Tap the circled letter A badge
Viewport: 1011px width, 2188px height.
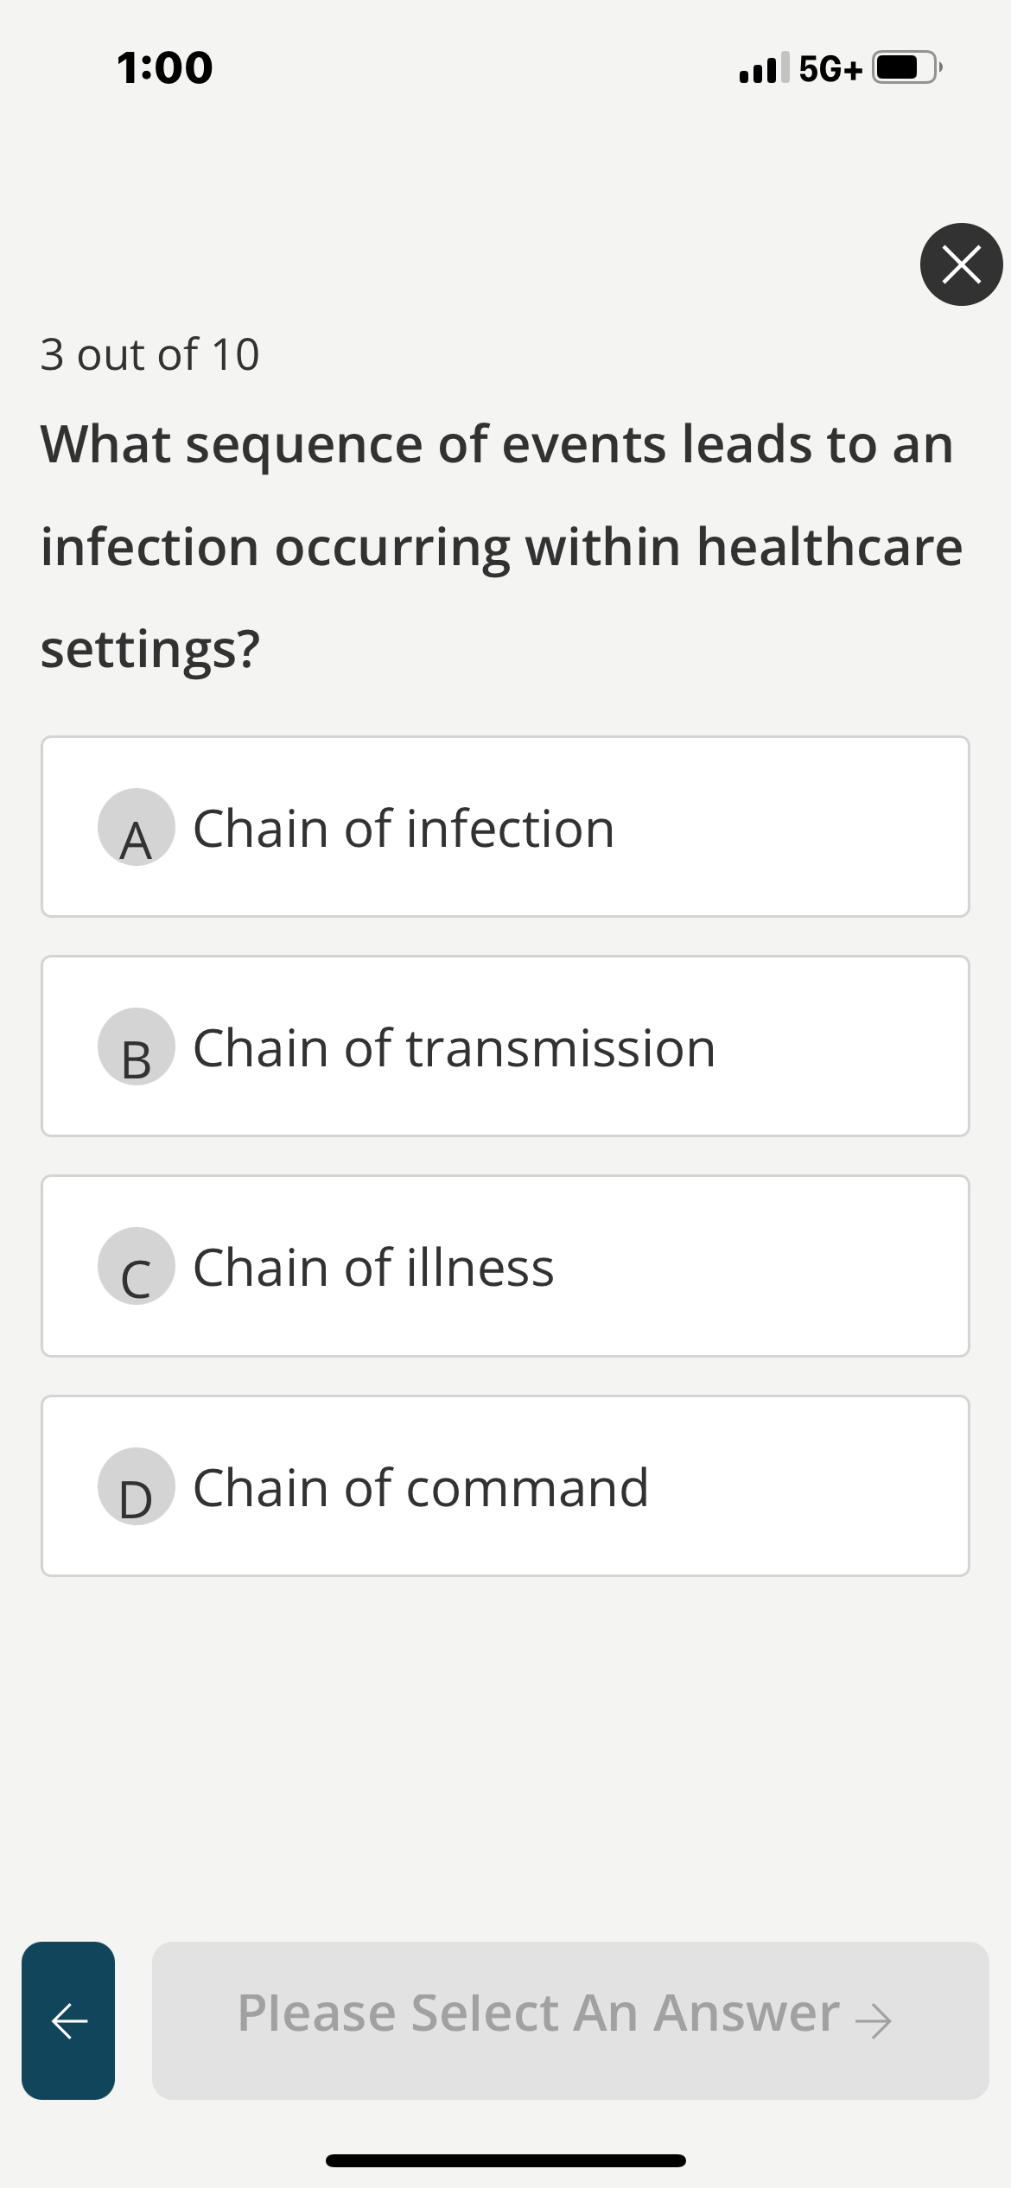coord(137,830)
